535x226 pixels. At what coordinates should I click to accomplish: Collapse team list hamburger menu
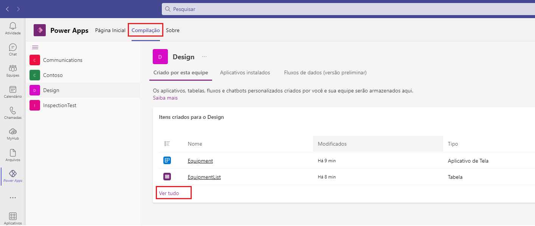point(35,47)
